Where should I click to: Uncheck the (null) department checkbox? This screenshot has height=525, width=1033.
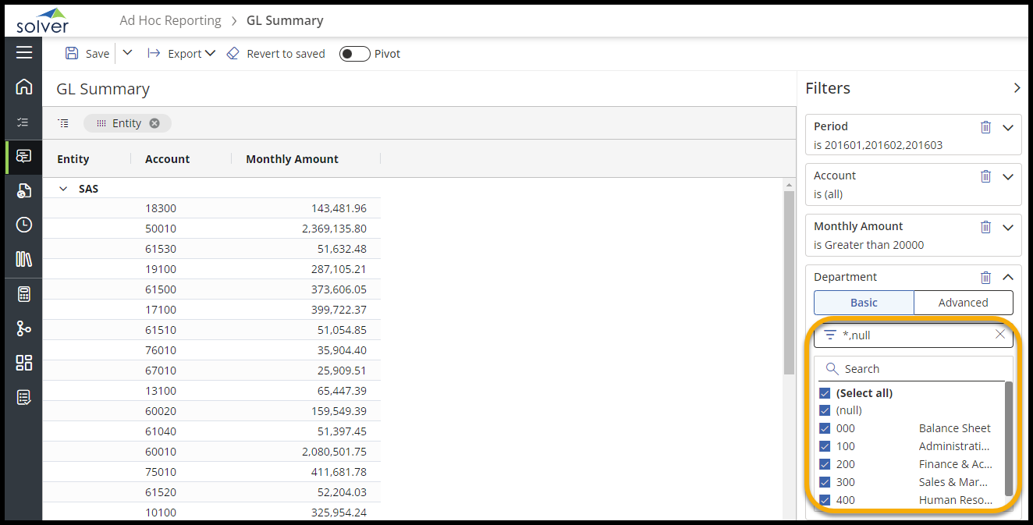pyautogui.click(x=825, y=410)
